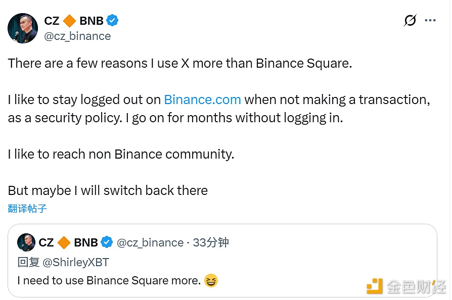Screen dimensions: 452x300
Task: Open the @cz_binance handle in the quoted post
Action: (x=150, y=242)
